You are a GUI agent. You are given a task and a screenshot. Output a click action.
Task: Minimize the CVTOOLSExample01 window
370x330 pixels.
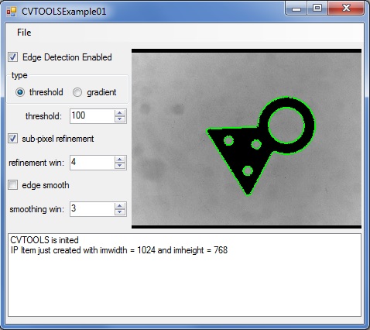pyautogui.click(x=296, y=9)
